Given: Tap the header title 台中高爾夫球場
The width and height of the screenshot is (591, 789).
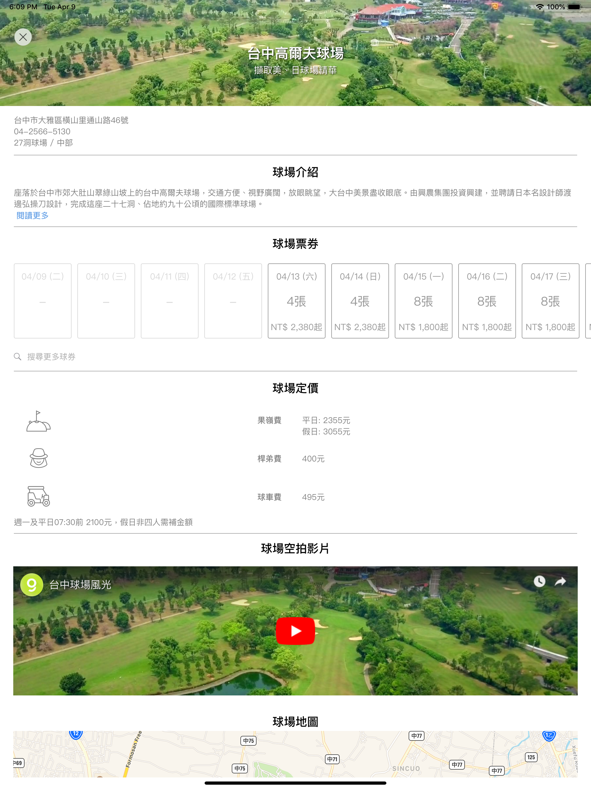Looking at the screenshot, I should coord(295,53).
